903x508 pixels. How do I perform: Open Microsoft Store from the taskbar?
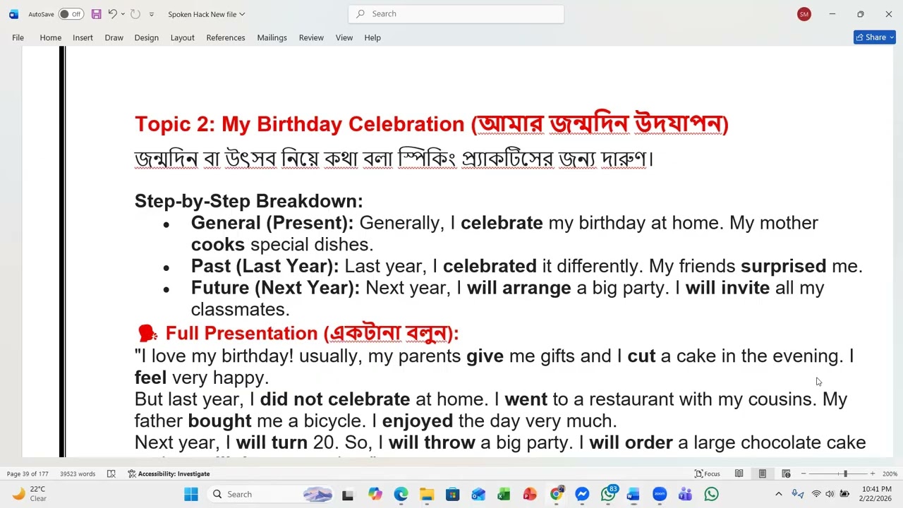click(x=452, y=495)
